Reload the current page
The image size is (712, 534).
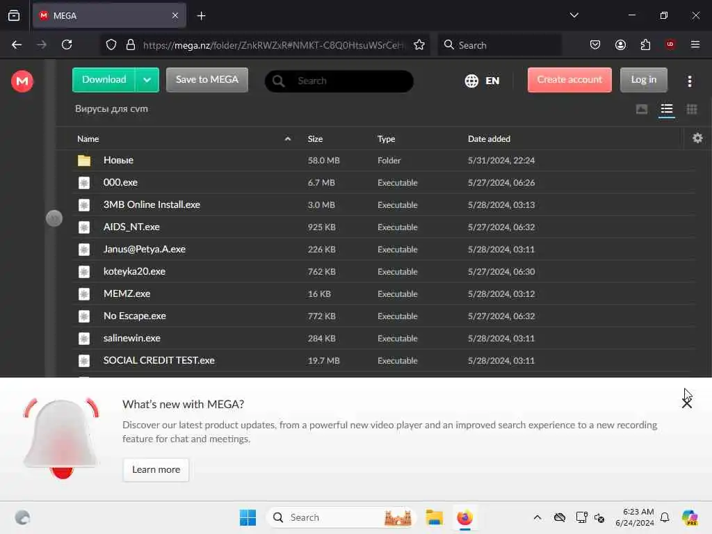67,44
